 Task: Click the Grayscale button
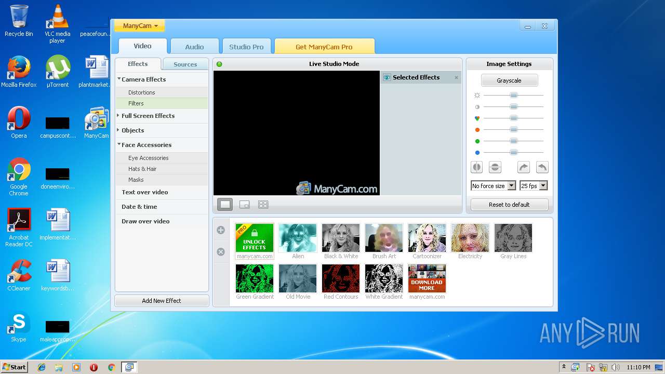509,81
